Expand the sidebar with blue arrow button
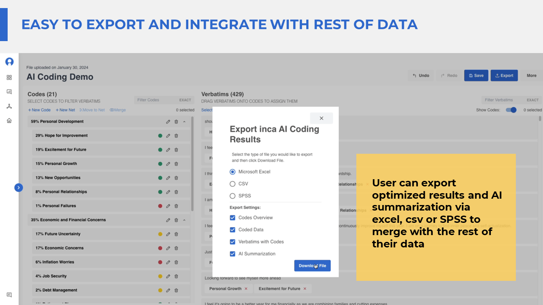543x305 pixels. click(19, 188)
